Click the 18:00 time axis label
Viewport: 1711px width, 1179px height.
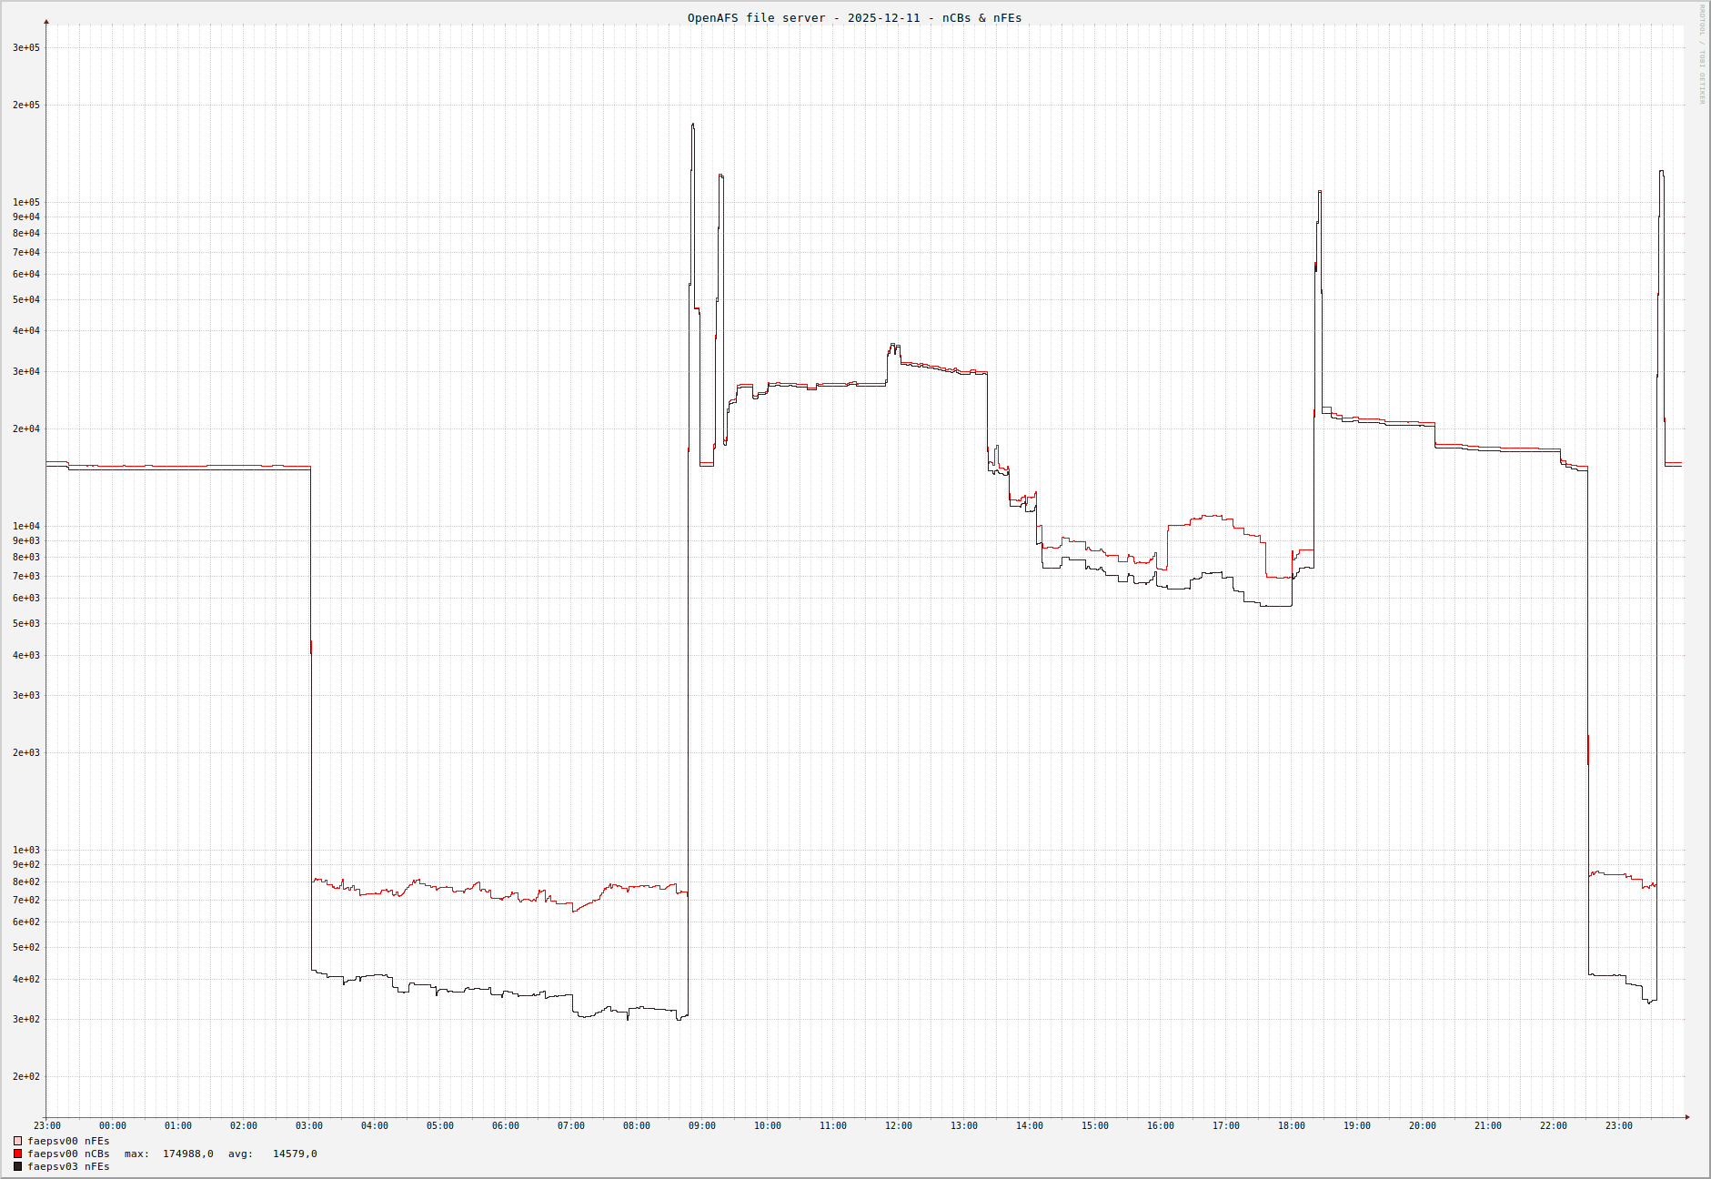[1292, 1125]
